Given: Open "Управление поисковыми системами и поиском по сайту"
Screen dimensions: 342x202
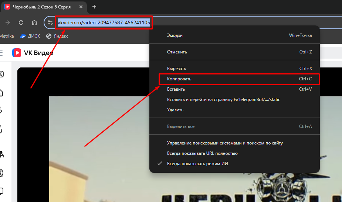Looking at the screenshot, I should click(225, 143).
